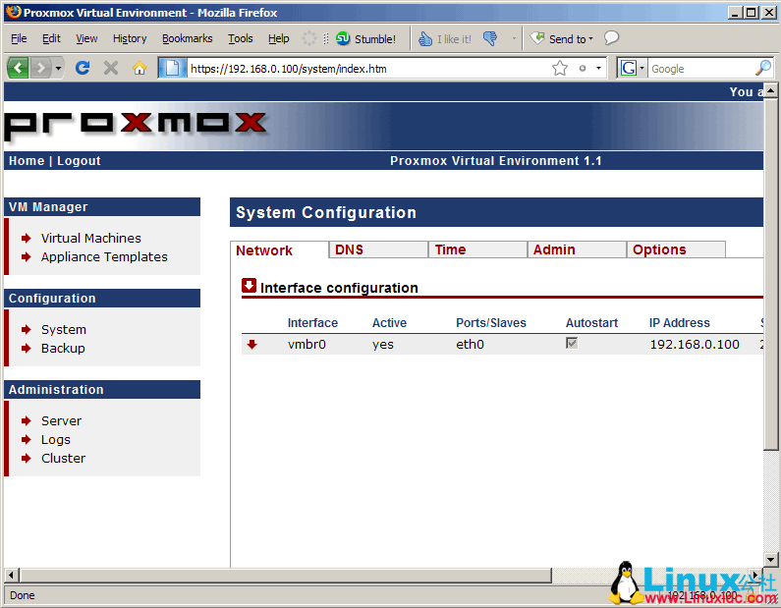Screen dimensions: 781x608
Task: Click the Google search input box
Action: pos(701,69)
